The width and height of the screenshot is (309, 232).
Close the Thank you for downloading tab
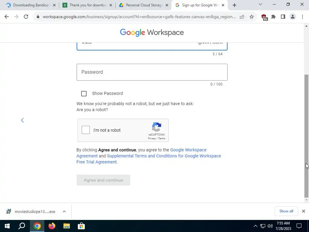111,5
